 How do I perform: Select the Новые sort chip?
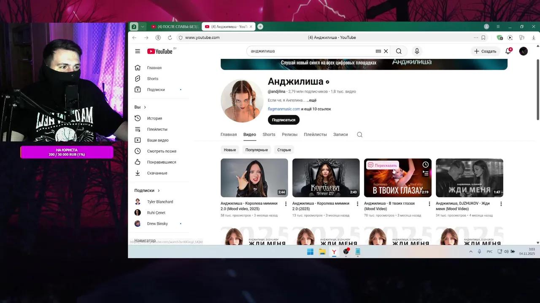point(230,150)
